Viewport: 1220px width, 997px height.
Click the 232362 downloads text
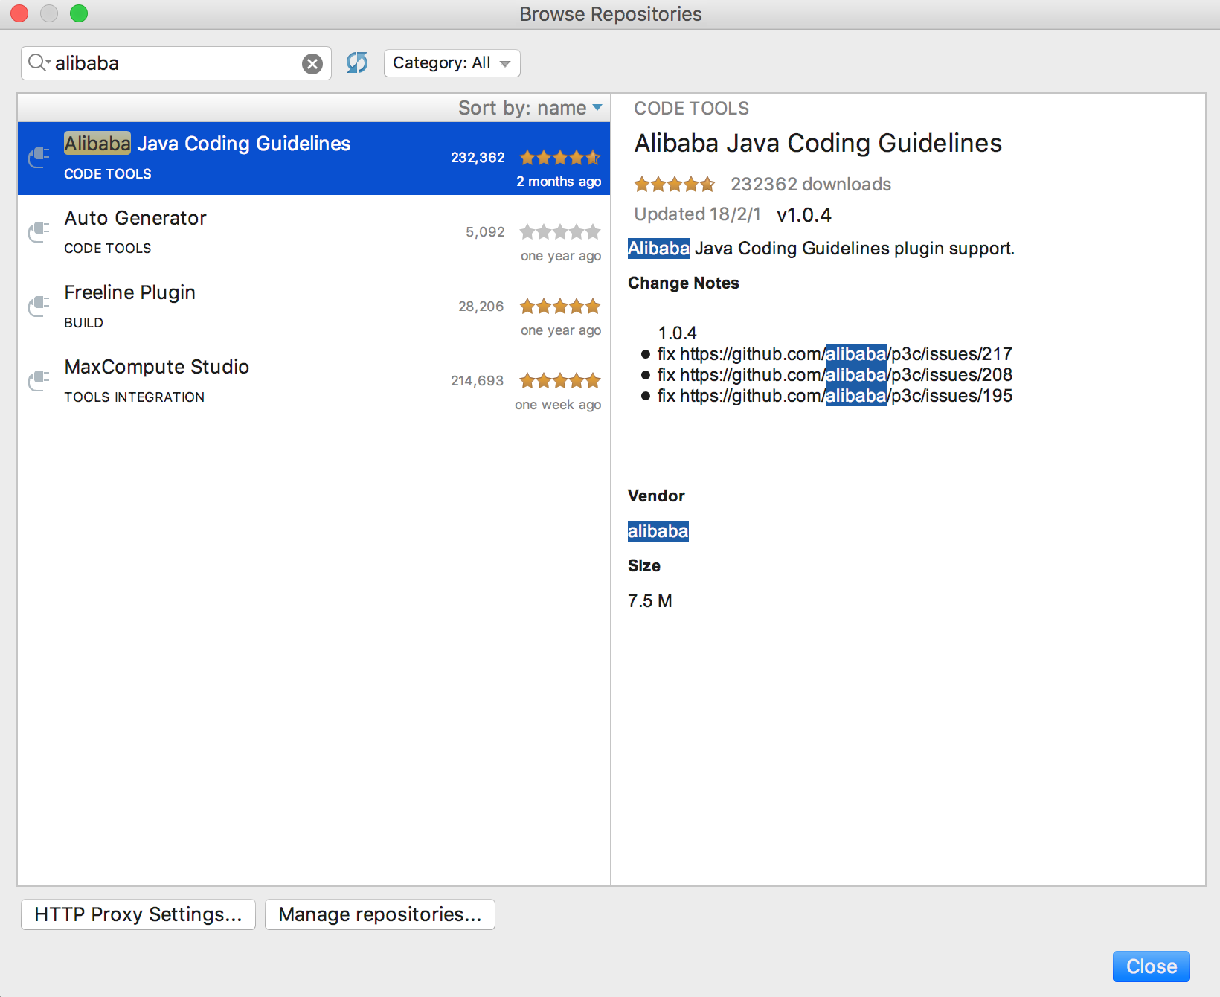811,185
